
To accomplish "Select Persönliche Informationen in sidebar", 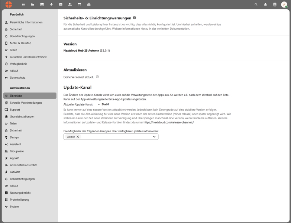I will (x=26, y=22).
